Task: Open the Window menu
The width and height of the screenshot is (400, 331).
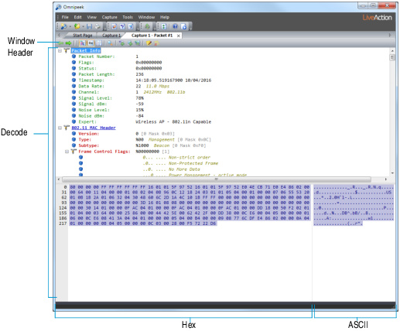Action: tap(146, 17)
